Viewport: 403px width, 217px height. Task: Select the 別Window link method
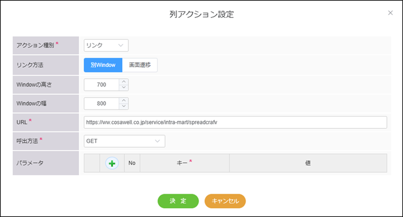(x=103, y=65)
